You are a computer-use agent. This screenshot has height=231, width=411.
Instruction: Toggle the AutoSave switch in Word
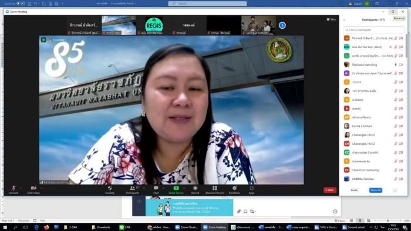pos(21,4)
